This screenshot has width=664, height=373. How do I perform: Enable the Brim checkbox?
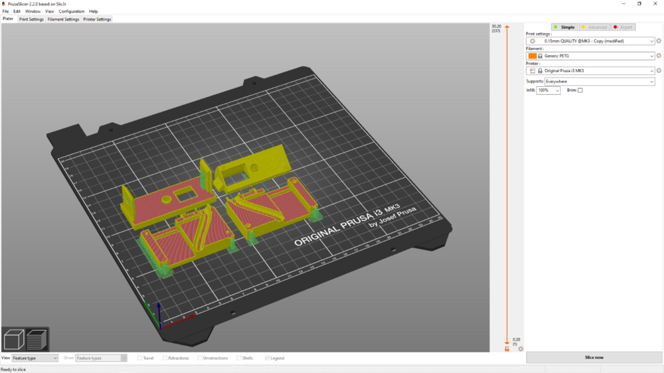point(580,90)
